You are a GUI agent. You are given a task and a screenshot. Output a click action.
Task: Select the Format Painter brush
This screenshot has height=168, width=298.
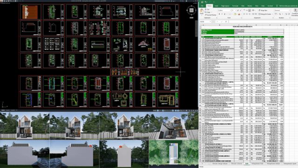pos(206,15)
